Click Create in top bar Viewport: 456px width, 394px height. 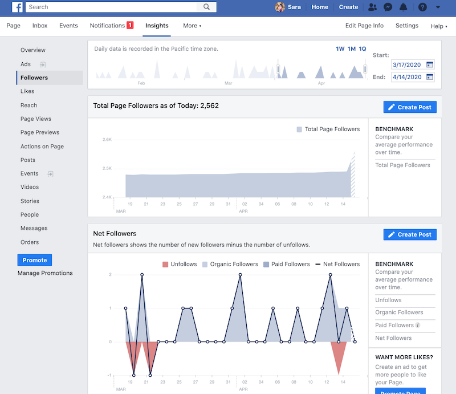348,7
